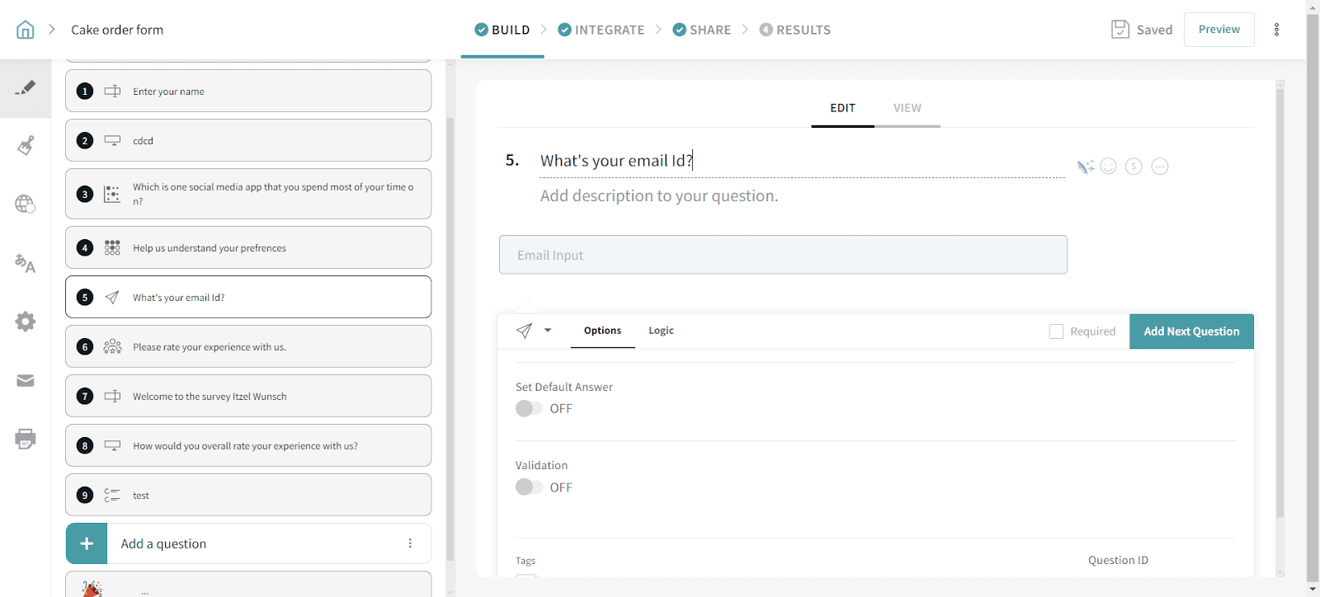Screen dimensions: 1320x597
Task: Click the Preview button
Action: click(x=1219, y=30)
